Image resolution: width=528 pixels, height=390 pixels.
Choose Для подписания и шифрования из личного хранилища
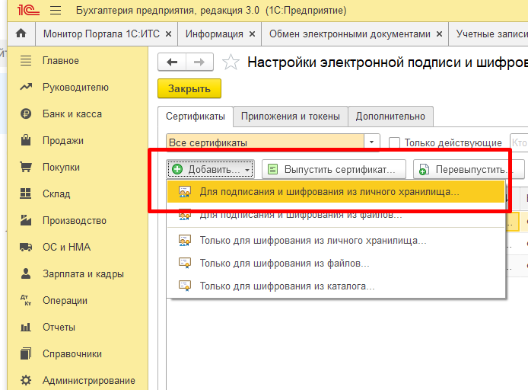[336, 191]
